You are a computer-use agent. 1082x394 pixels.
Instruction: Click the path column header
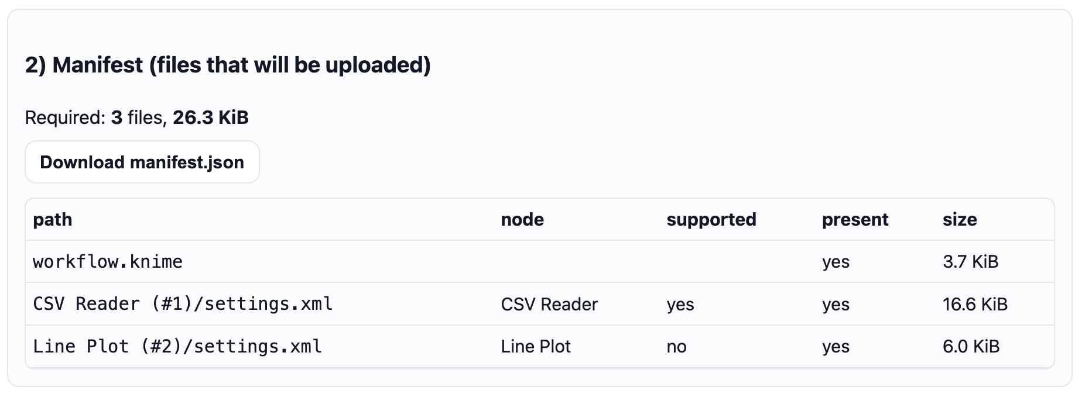click(x=53, y=219)
